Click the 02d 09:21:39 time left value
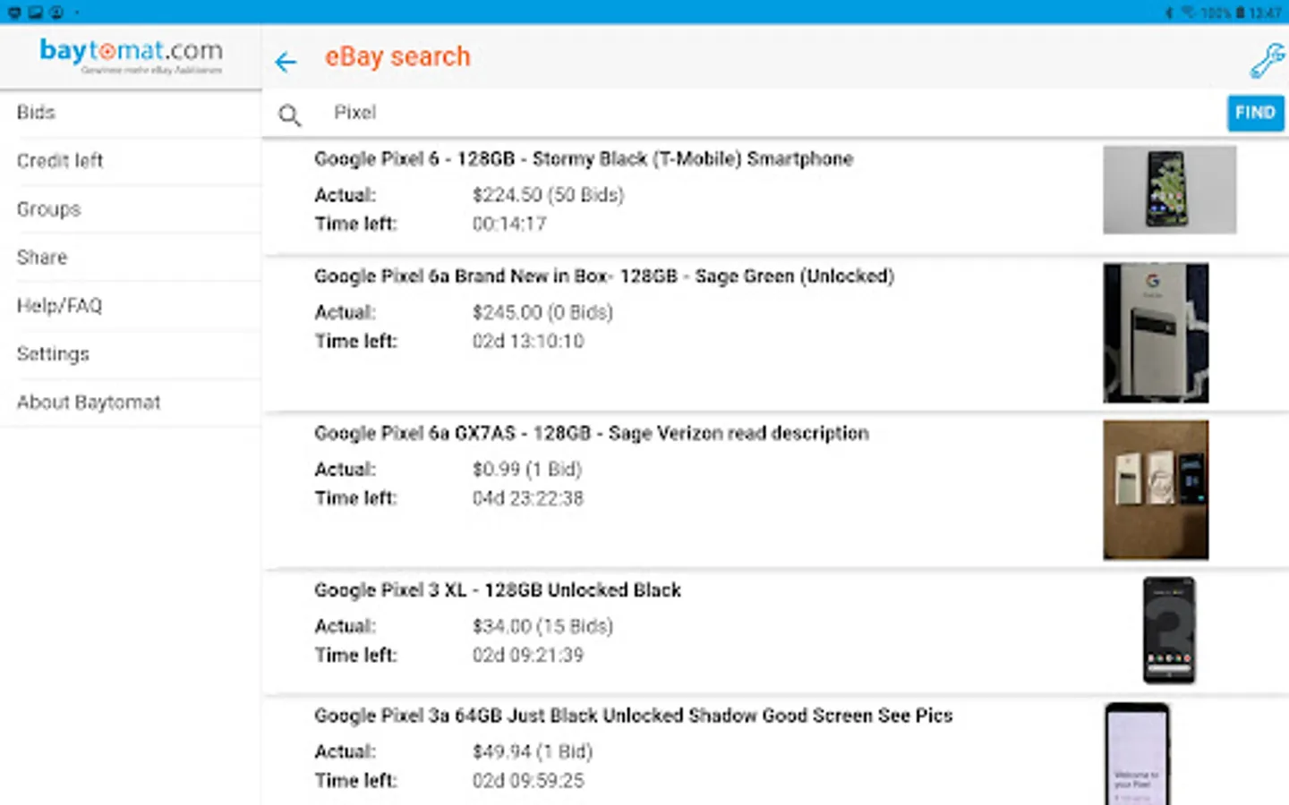 click(528, 655)
